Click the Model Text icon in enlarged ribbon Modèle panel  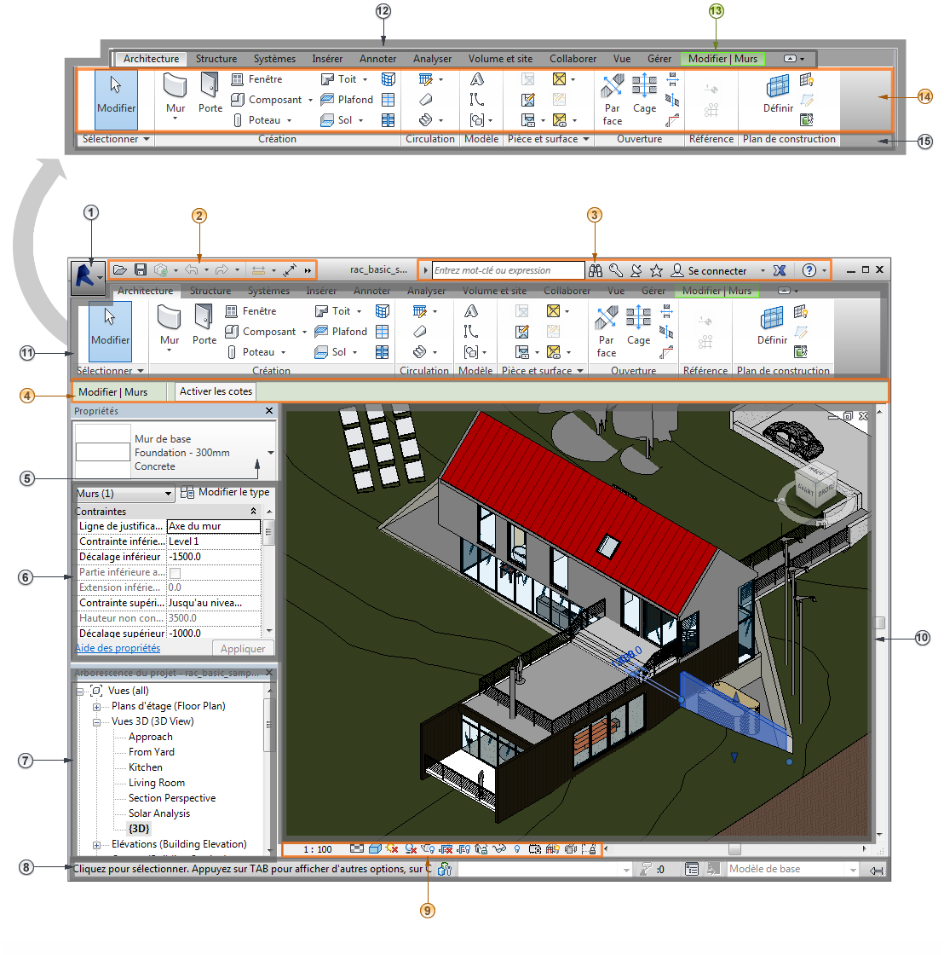click(x=477, y=79)
